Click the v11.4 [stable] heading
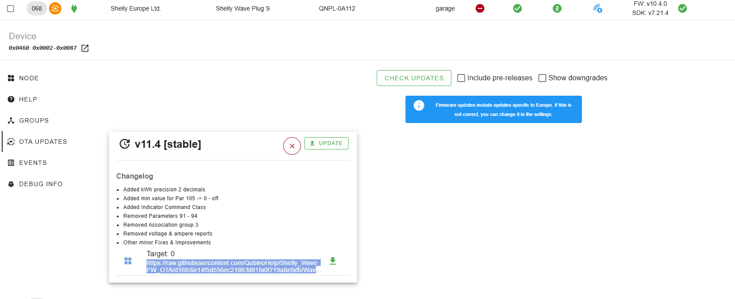Viewport: 735px width, 299px height. tap(168, 144)
